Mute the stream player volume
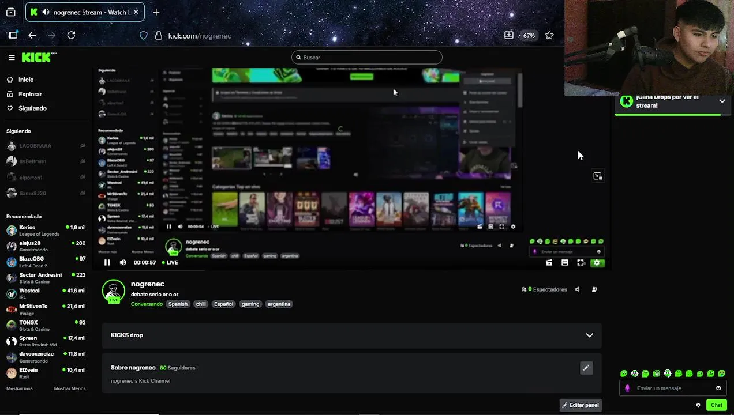 (123, 262)
